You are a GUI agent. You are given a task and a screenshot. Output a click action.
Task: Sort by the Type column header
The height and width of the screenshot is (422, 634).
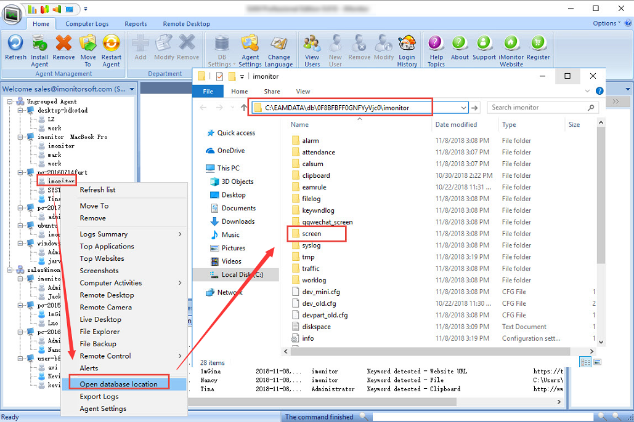[509, 124]
